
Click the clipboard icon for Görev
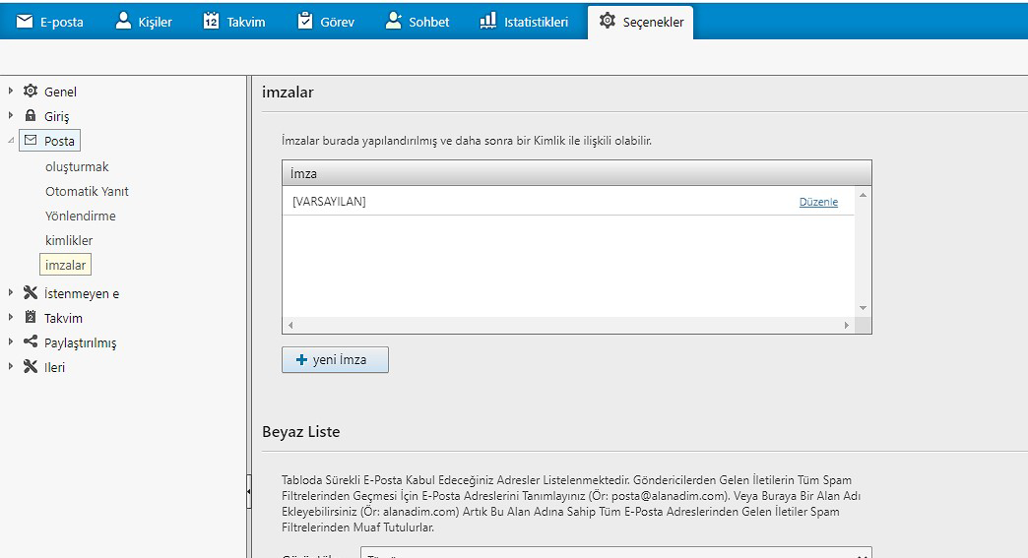pos(304,22)
